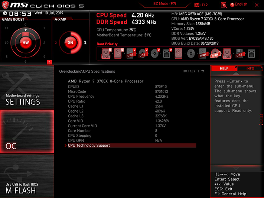Click the clock icon beside 08:53
The height and width of the screenshot is (198, 264).
coord(5,13)
